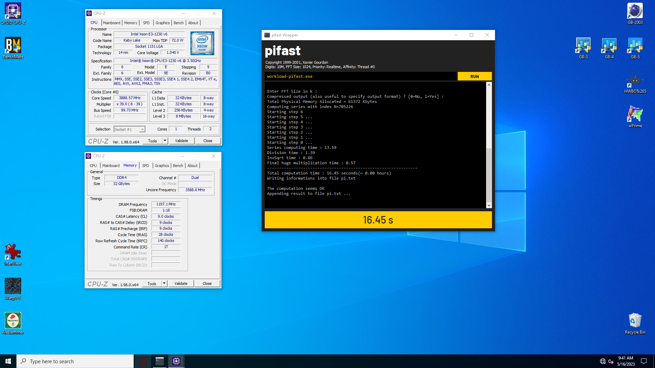Open the wPrime desktop shortcut
The width and height of the screenshot is (655, 368).
[x=635, y=117]
